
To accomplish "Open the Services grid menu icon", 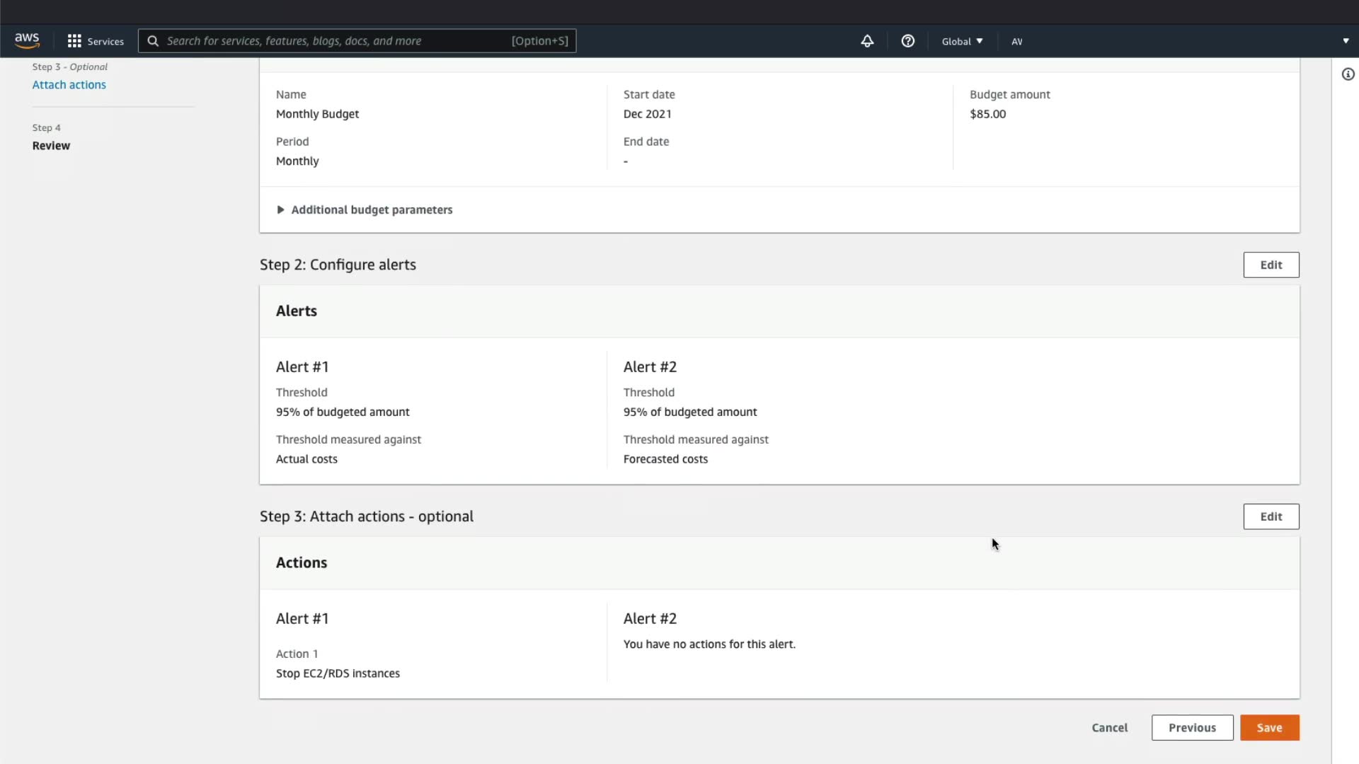I will tap(74, 41).
